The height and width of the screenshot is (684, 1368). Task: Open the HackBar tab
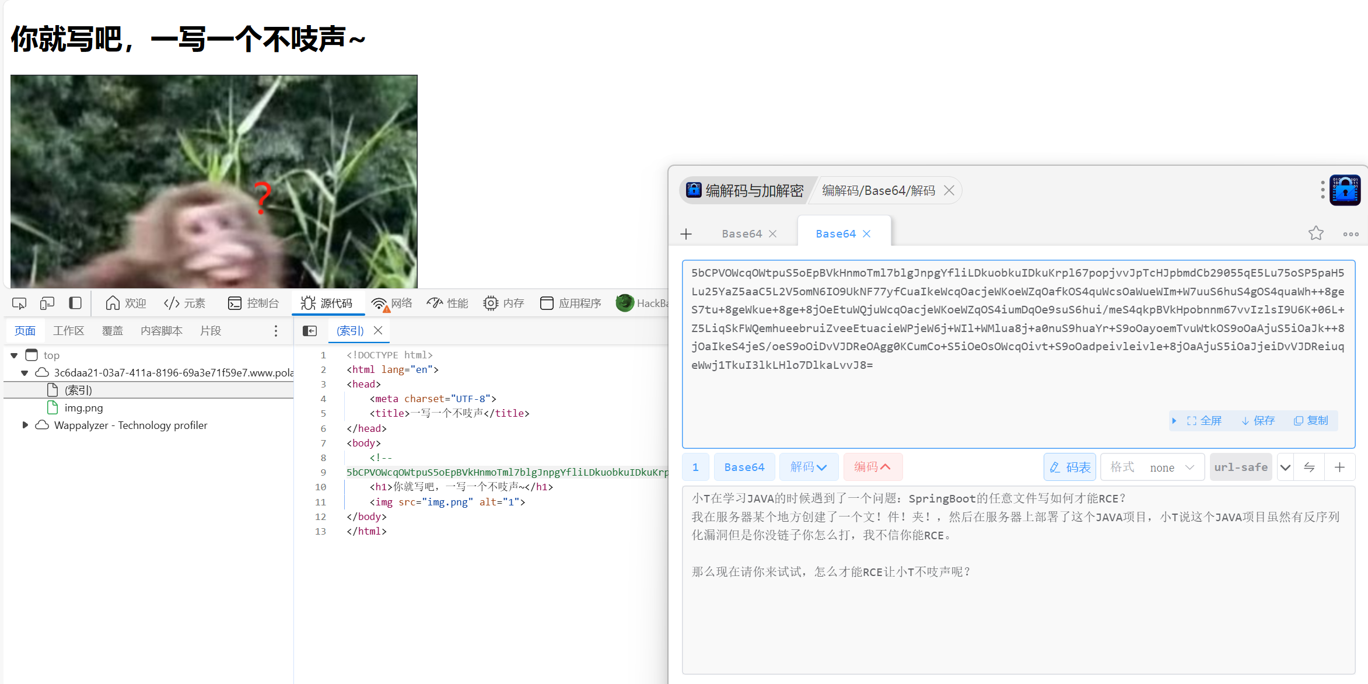pos(642,303)
